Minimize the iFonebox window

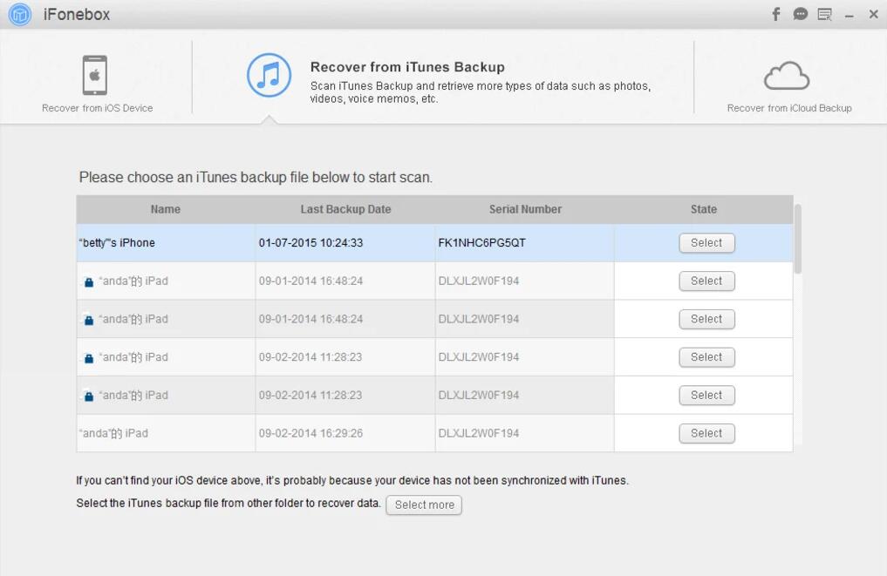click(849, 16)
